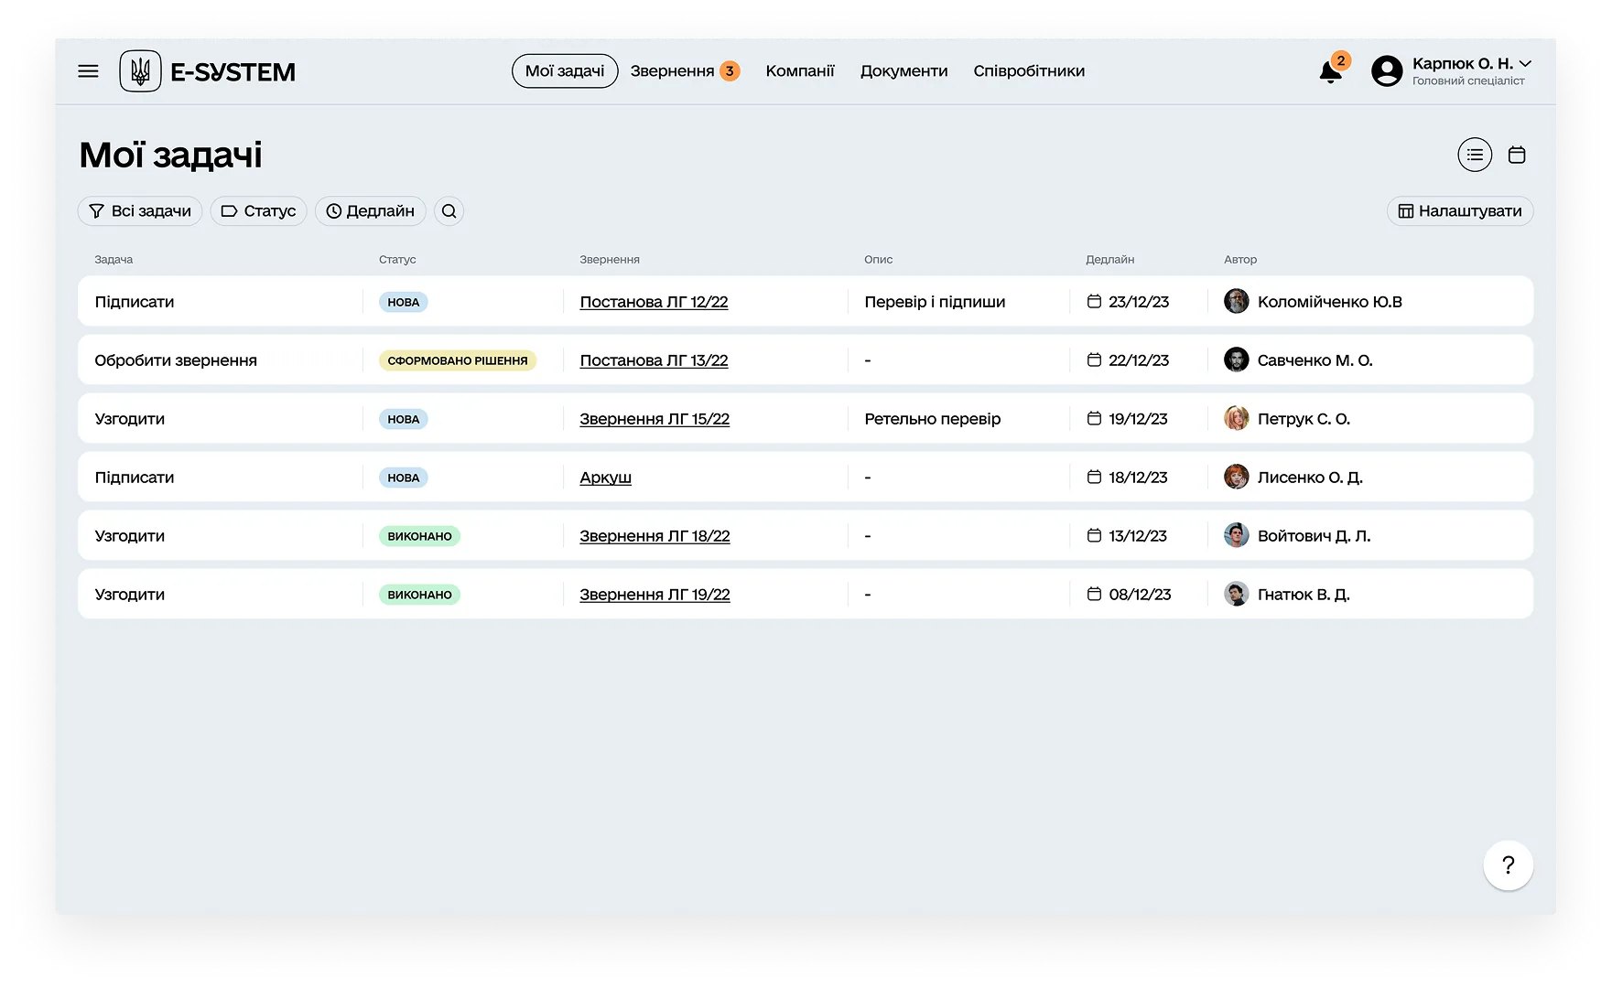Click ВИКОНАНО badge for Звернення ЛГ 19/22
Viewport: 1612px width, 988px height.
click(419, 595)
